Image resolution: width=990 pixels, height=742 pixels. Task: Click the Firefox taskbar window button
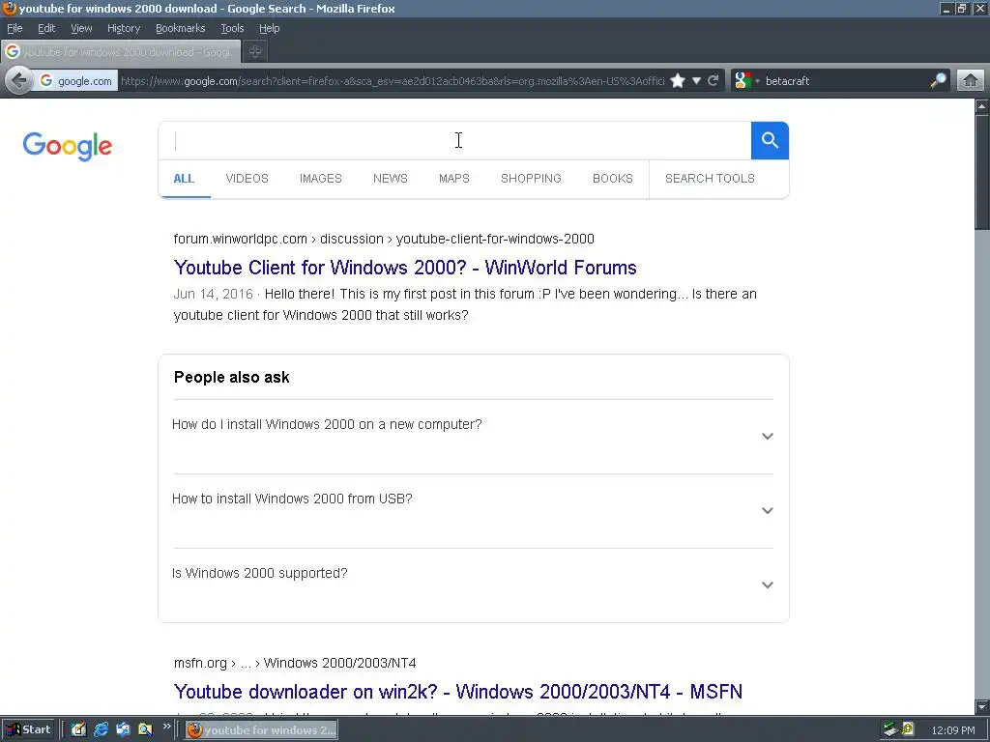261,730
